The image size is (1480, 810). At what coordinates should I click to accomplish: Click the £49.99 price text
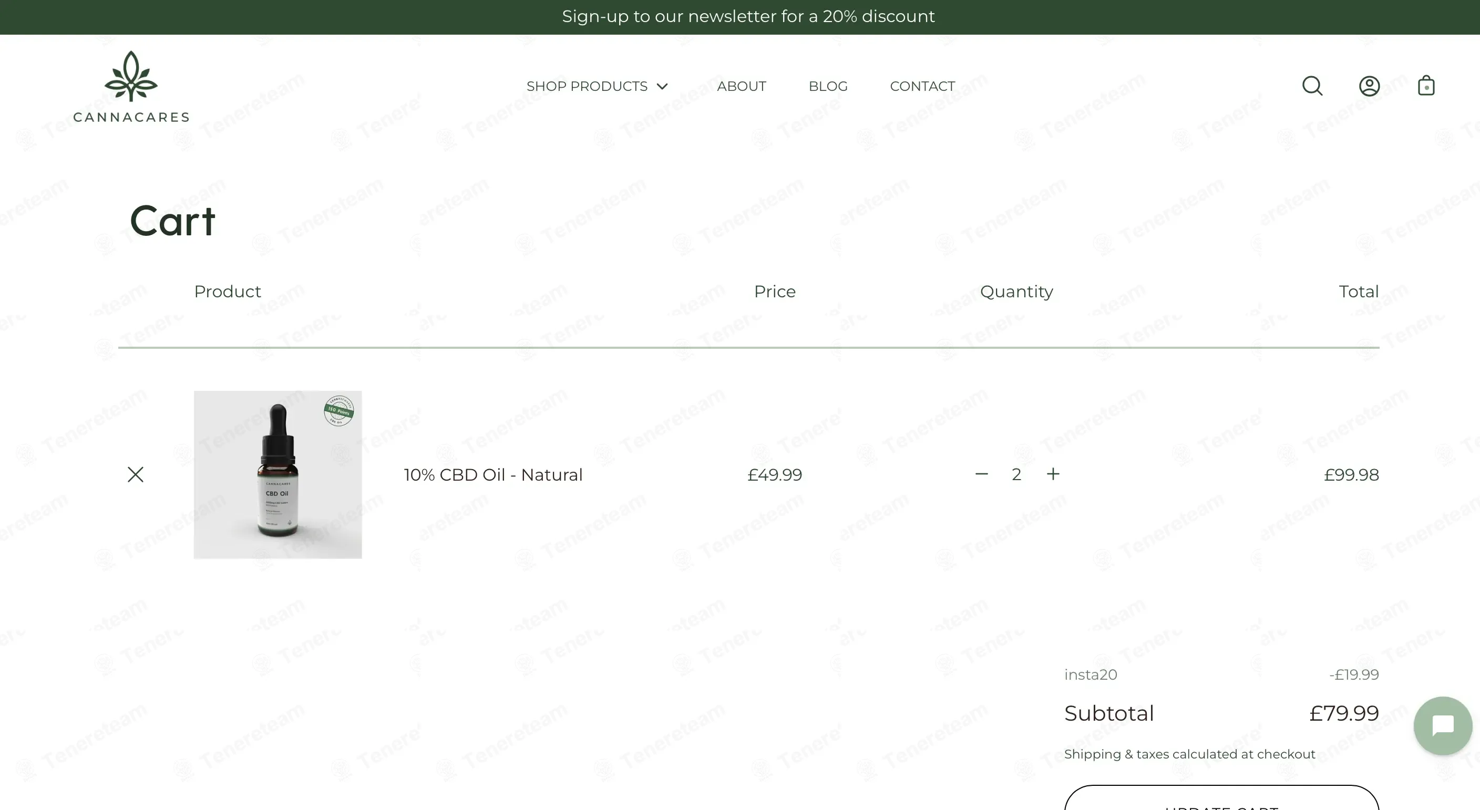click(x=775, y=475)
